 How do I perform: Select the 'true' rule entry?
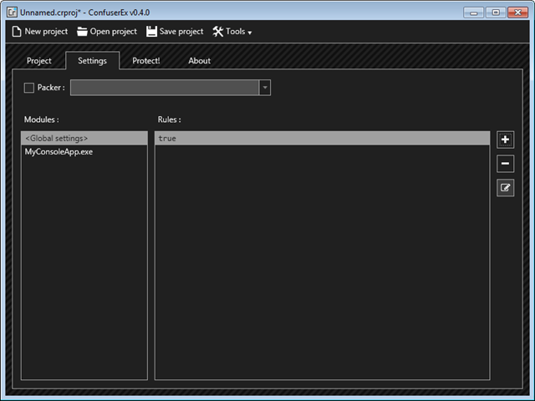click(322, 138)
